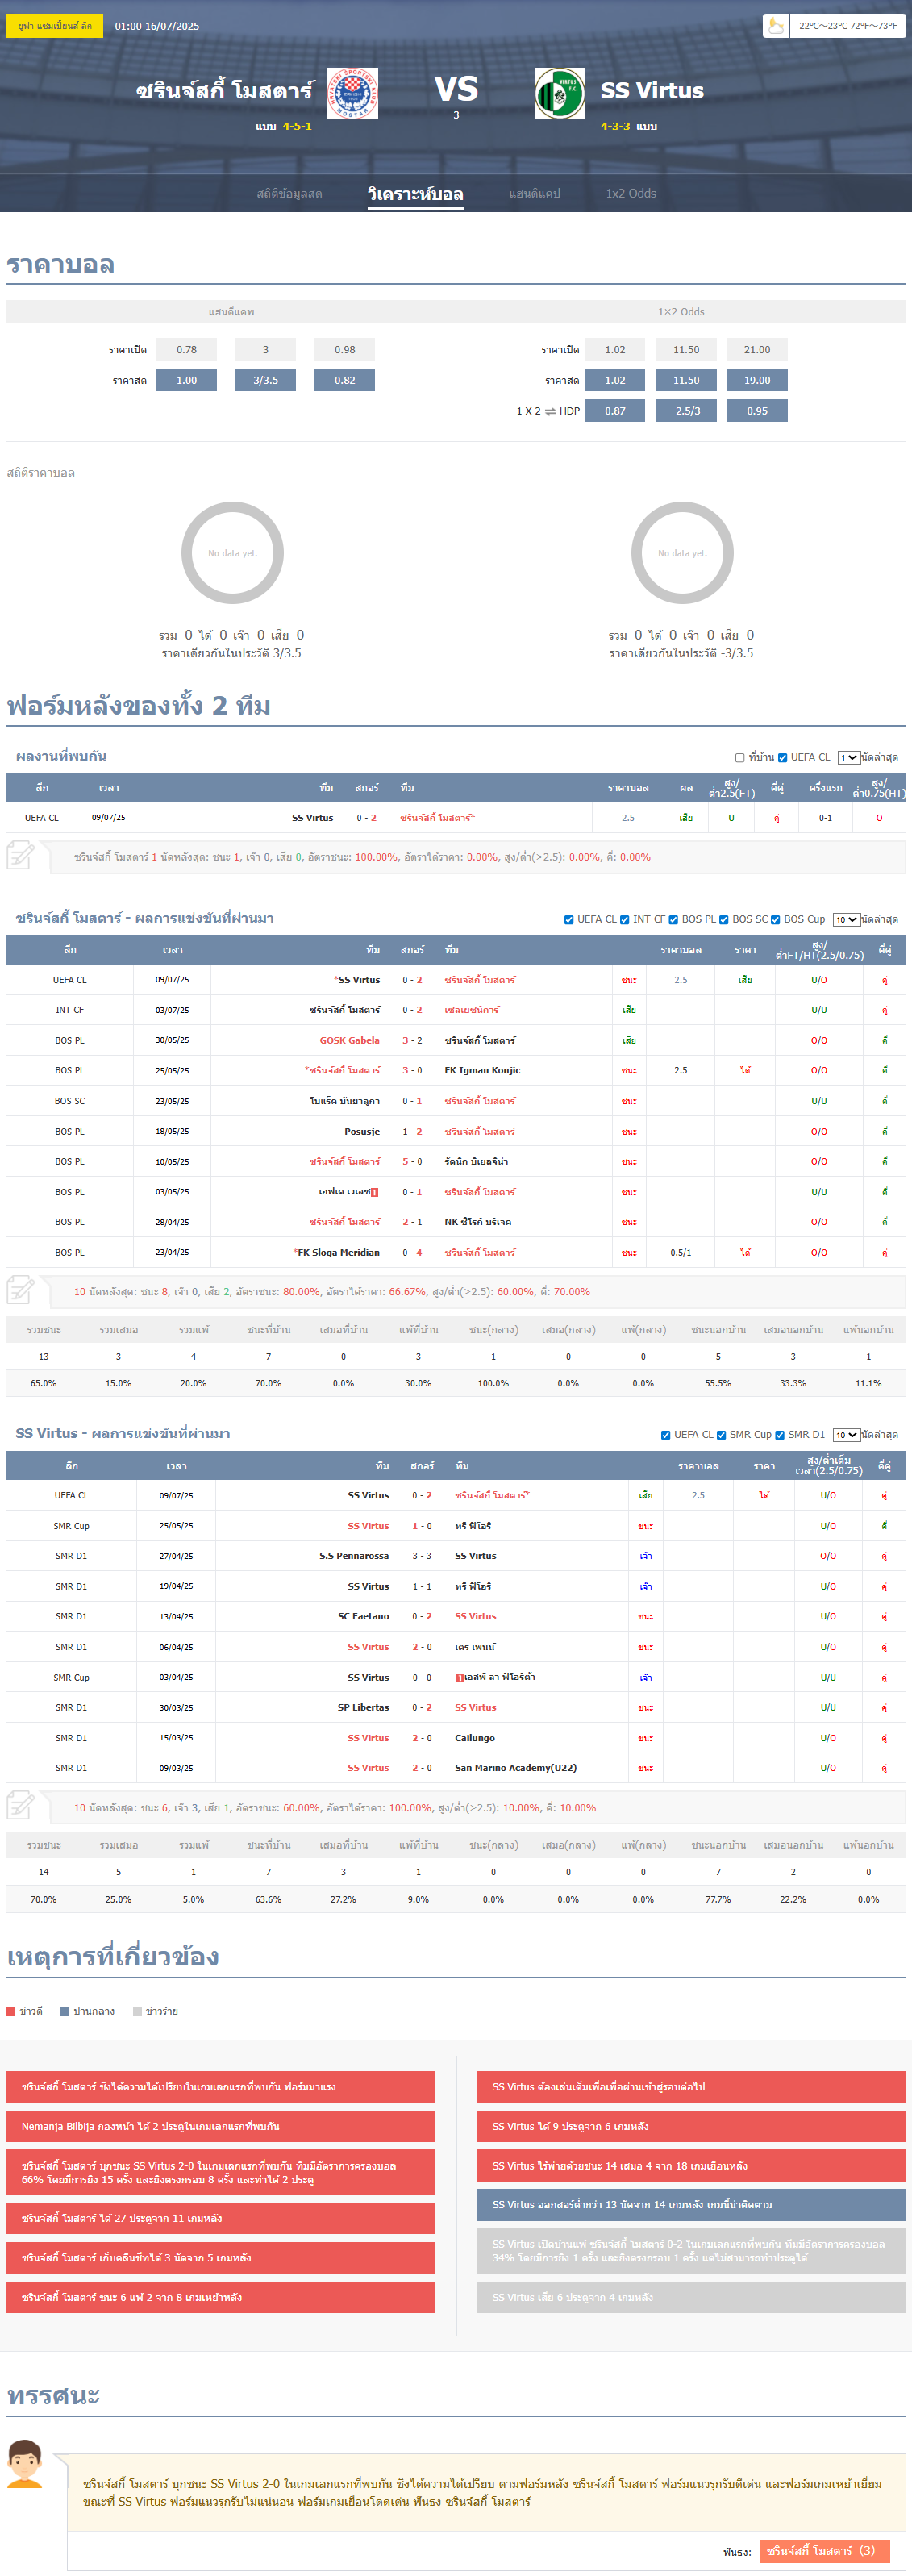
Task: Open the 1x2 Odds tab
Action: [631, 194]
